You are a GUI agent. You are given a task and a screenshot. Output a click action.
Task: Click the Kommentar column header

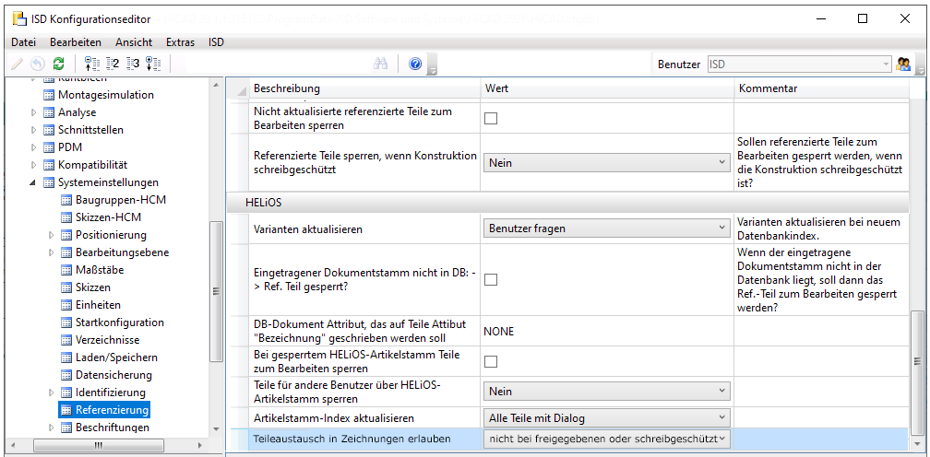[x=768, y=88]
